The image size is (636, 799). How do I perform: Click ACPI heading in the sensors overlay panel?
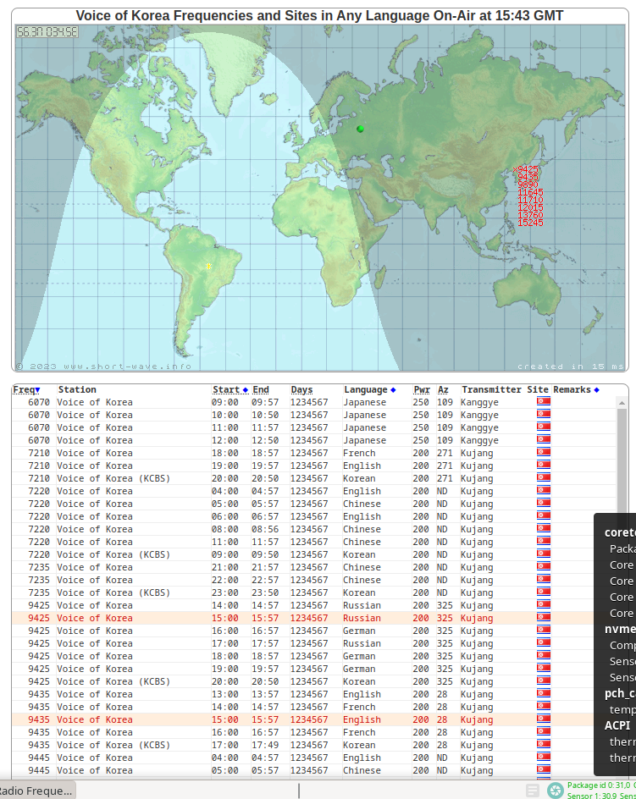[x=617, y=725]
